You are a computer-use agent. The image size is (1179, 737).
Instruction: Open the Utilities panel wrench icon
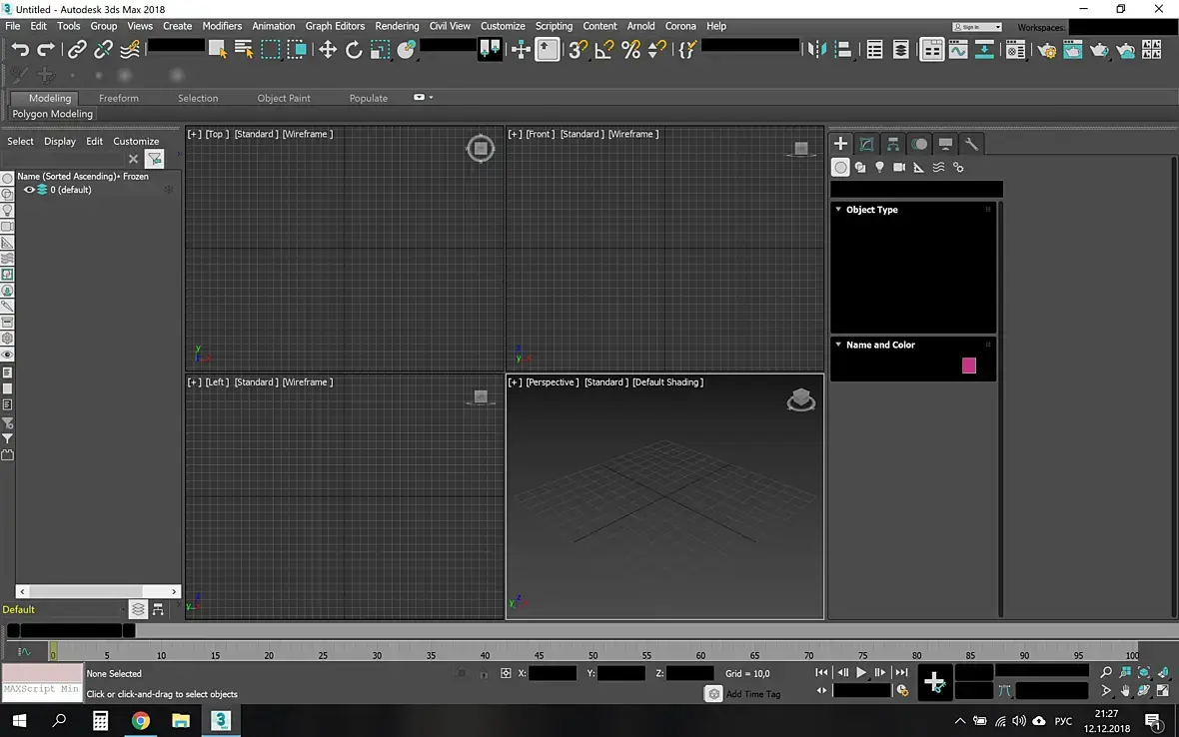(971, 144)
